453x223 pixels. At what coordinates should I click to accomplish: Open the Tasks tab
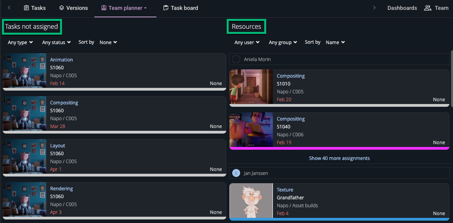(35, 8)
